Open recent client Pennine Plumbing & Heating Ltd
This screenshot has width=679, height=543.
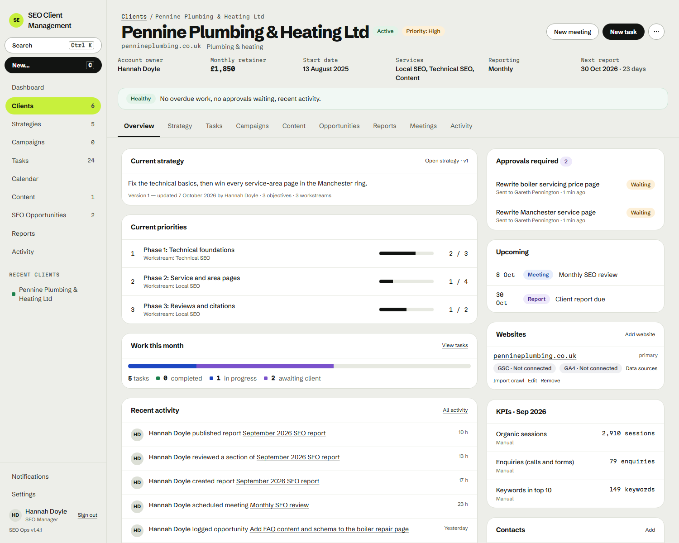point(53,294)
